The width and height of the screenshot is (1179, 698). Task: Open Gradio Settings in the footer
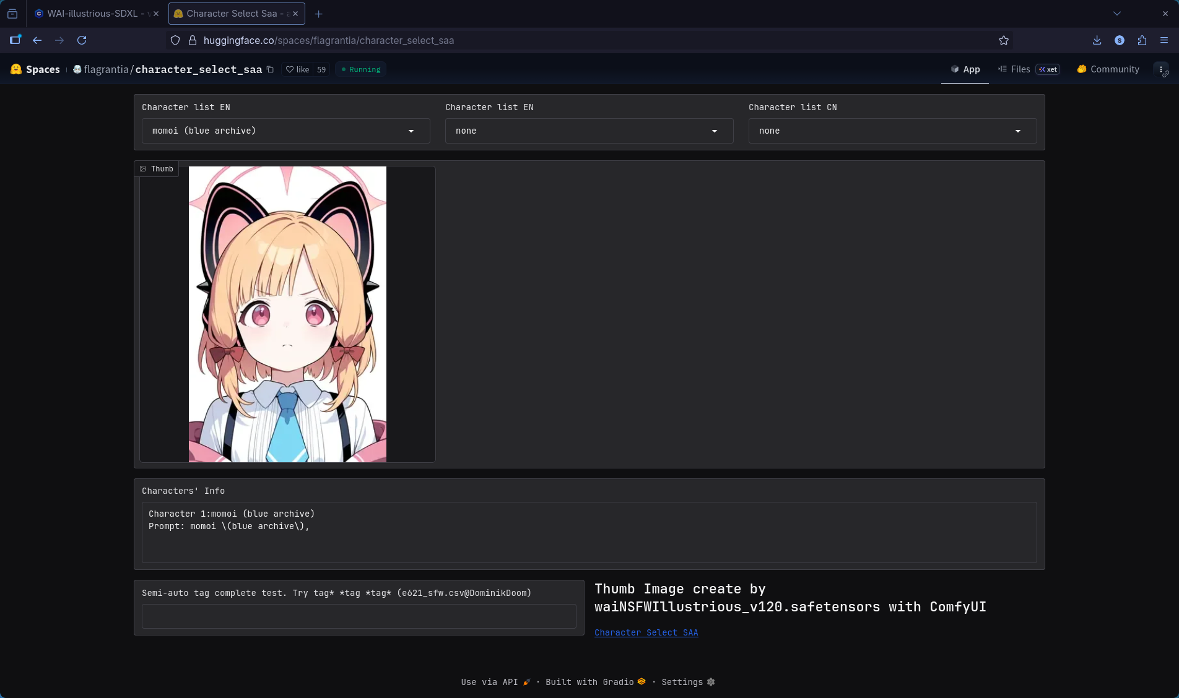point(687,682)
